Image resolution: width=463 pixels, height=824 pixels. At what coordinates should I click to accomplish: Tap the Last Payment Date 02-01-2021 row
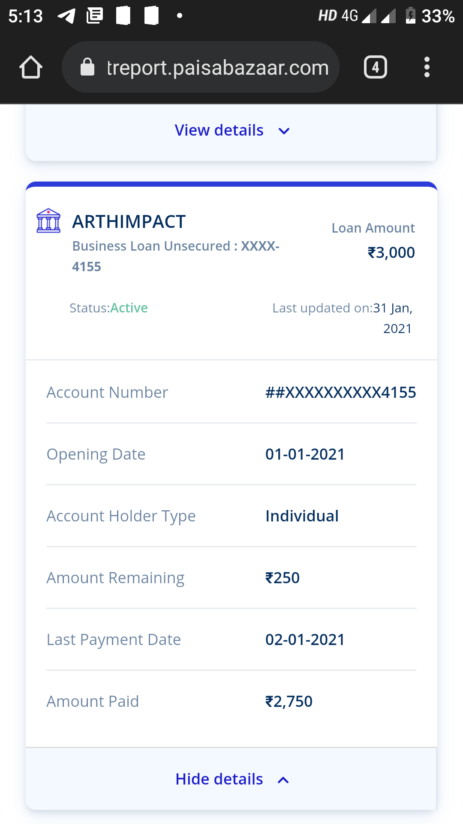coord(231,639)
